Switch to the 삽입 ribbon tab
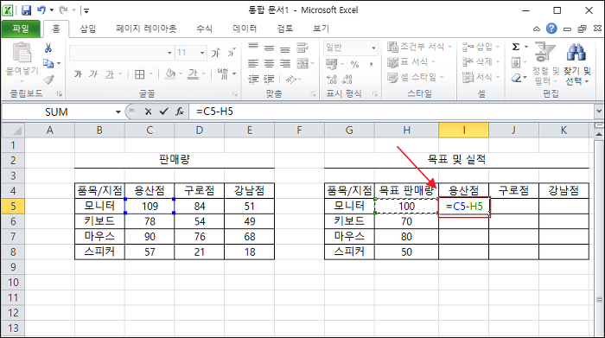This screenshot has height=338, width=605. point(88,29)
